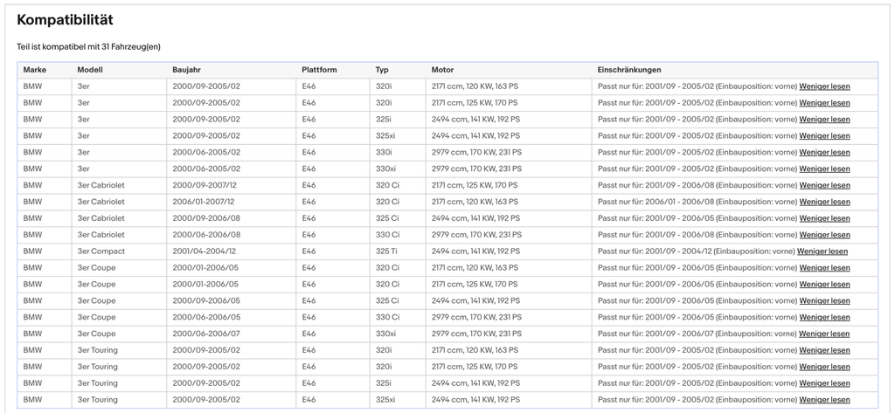
Task: Click 'Weniger lesen' in the 3er Compact row
Action: click(x=822, y=251)
